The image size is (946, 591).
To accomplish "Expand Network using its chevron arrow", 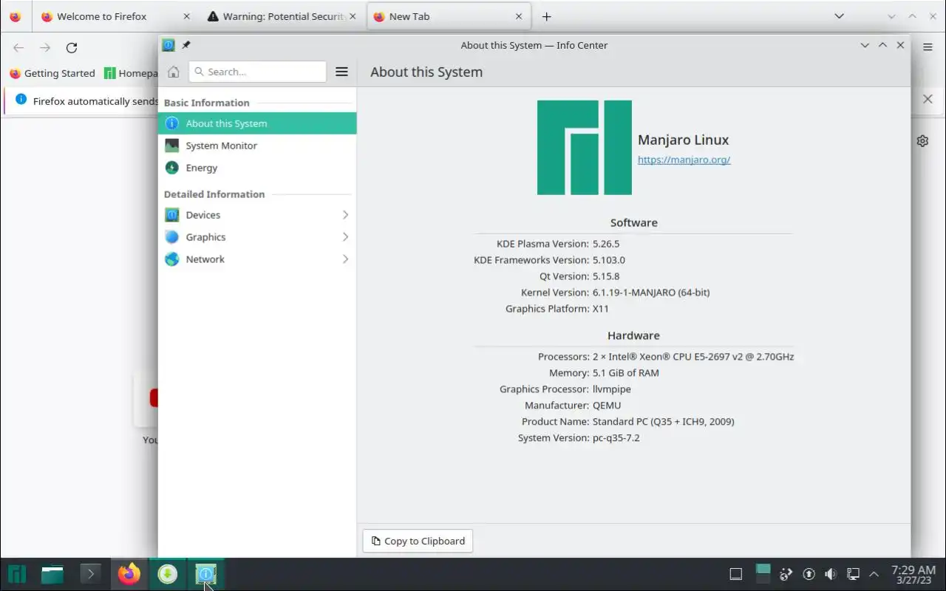I will [x=345, y=259].
